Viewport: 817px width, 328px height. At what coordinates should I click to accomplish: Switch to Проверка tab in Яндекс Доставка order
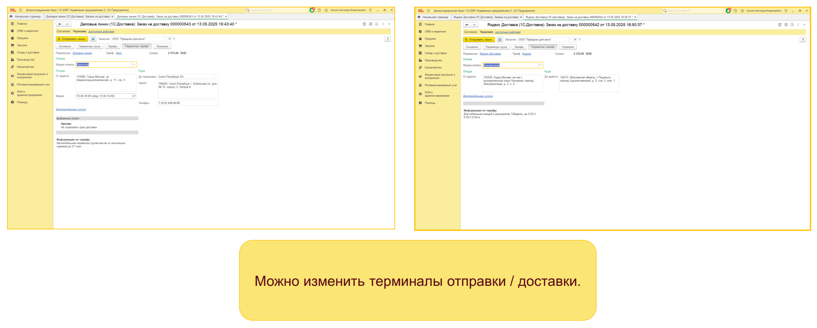tap(568, 47)
